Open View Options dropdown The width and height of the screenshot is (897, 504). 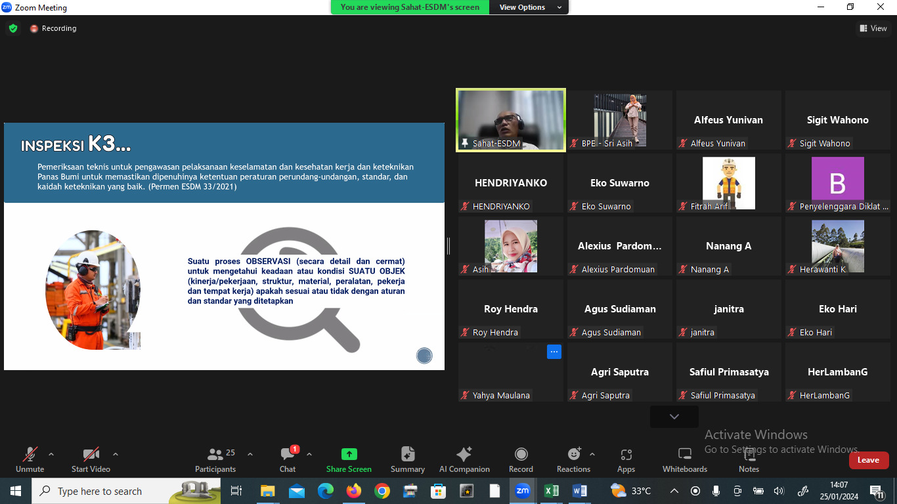pos(529,7)
